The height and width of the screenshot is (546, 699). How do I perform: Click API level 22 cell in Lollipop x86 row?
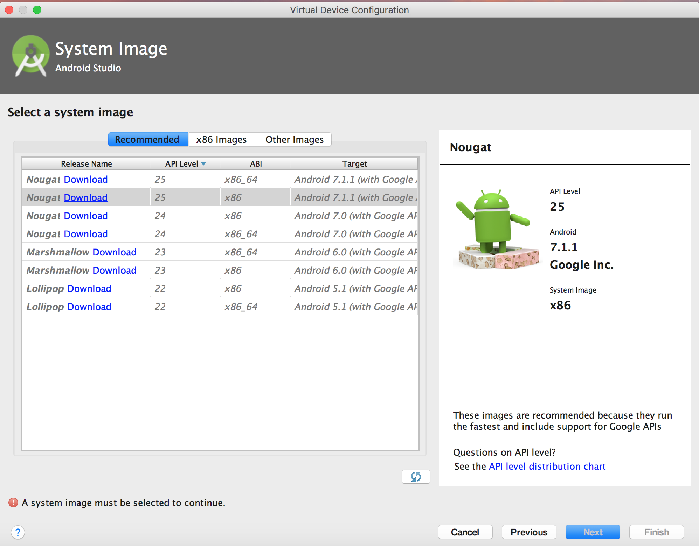pos(185,288)
